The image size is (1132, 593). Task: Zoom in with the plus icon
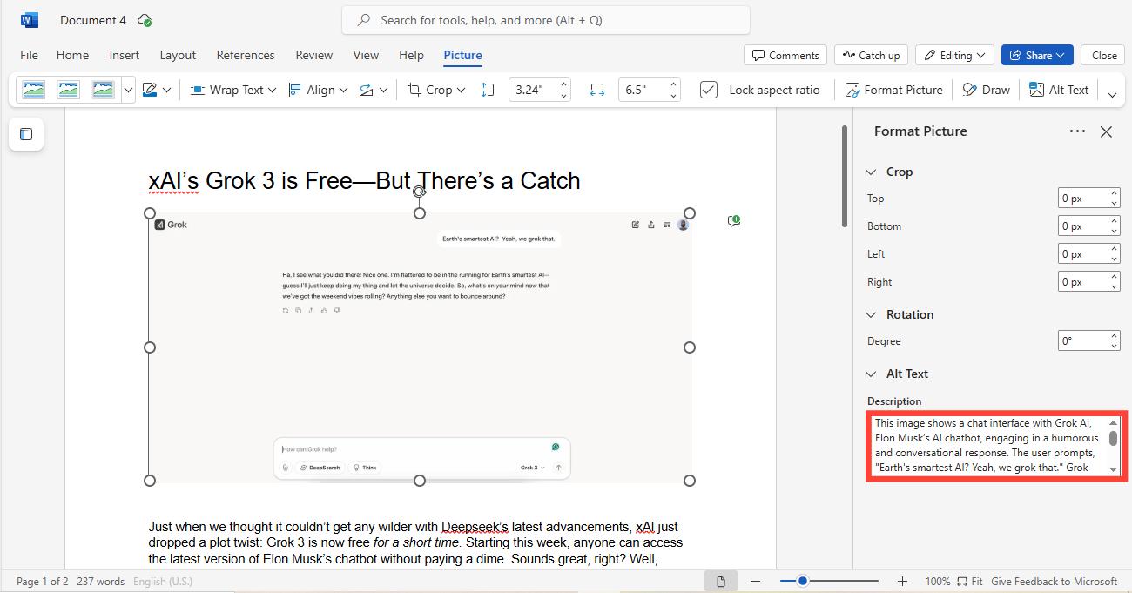902,582
